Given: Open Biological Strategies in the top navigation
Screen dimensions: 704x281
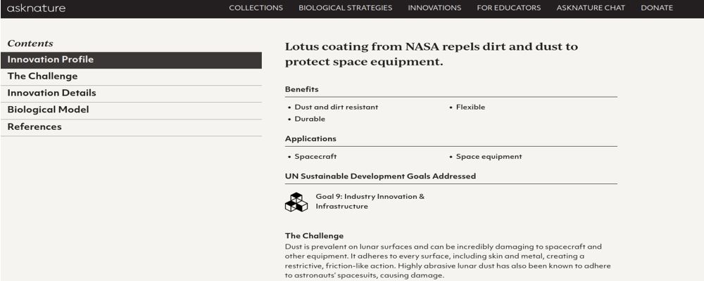Looking at the screenshot, I should coord(345,8).
